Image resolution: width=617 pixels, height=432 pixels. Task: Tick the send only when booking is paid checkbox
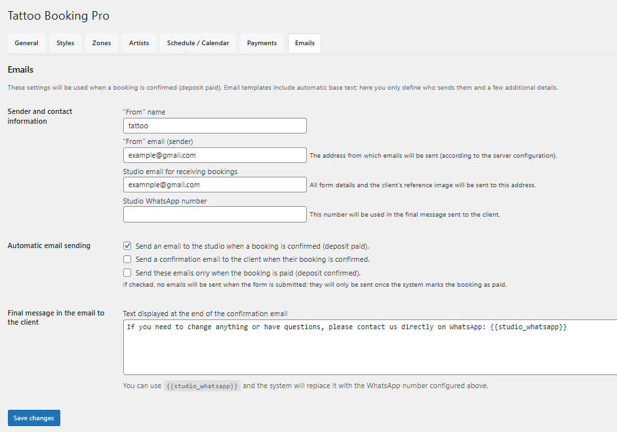(x=128, y=272)
